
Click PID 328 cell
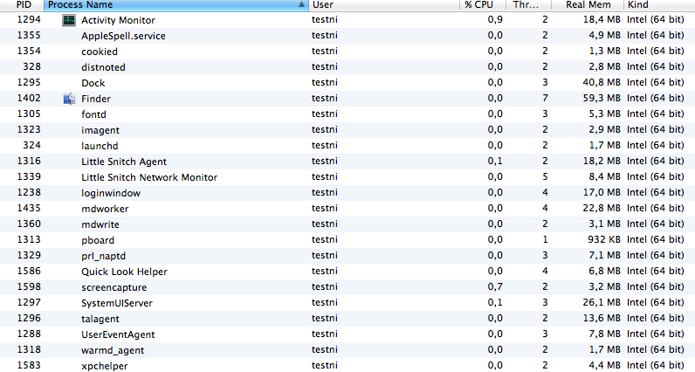tap(31, 66)
